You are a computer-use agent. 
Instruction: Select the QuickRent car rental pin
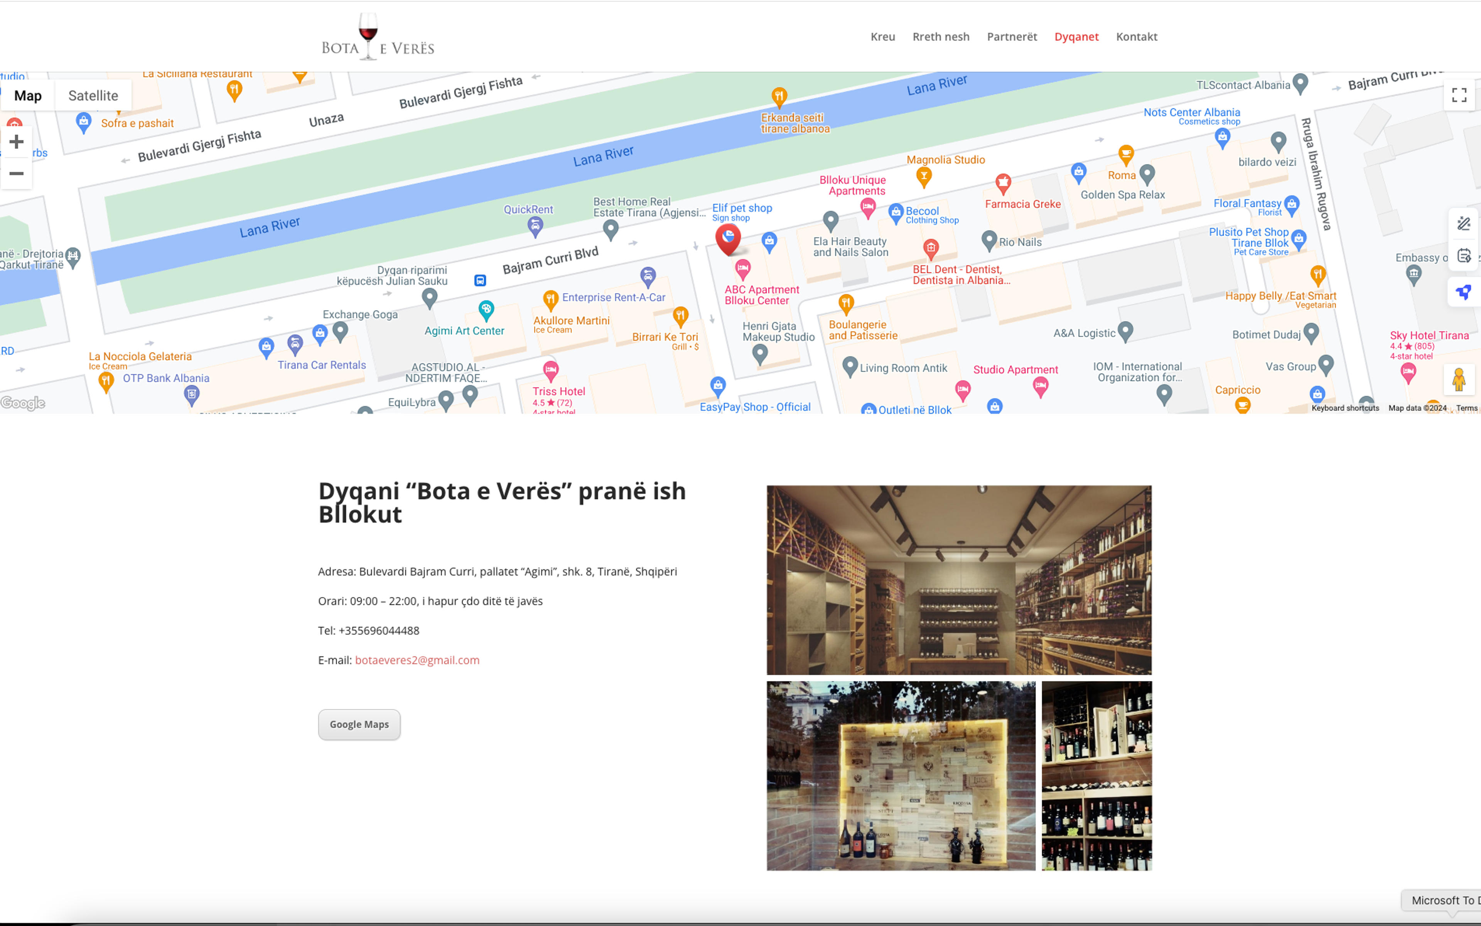[x=535, y=227]
